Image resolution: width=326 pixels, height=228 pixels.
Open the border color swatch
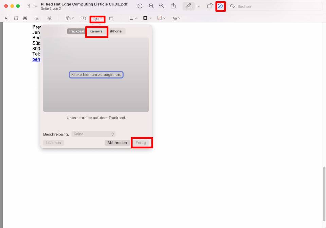click(147, 18)
